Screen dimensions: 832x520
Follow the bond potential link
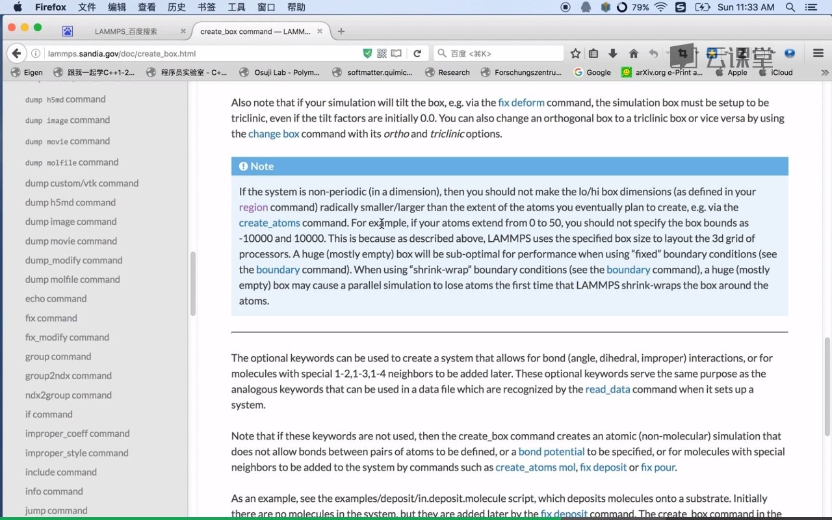(551, 452)
